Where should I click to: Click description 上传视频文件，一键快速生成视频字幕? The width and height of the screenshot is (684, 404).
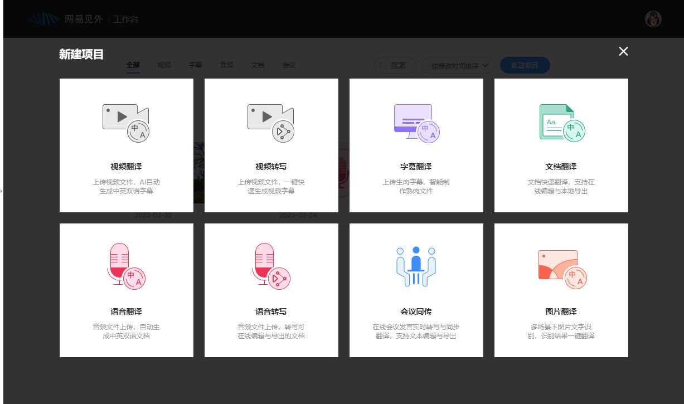(271, 187)
